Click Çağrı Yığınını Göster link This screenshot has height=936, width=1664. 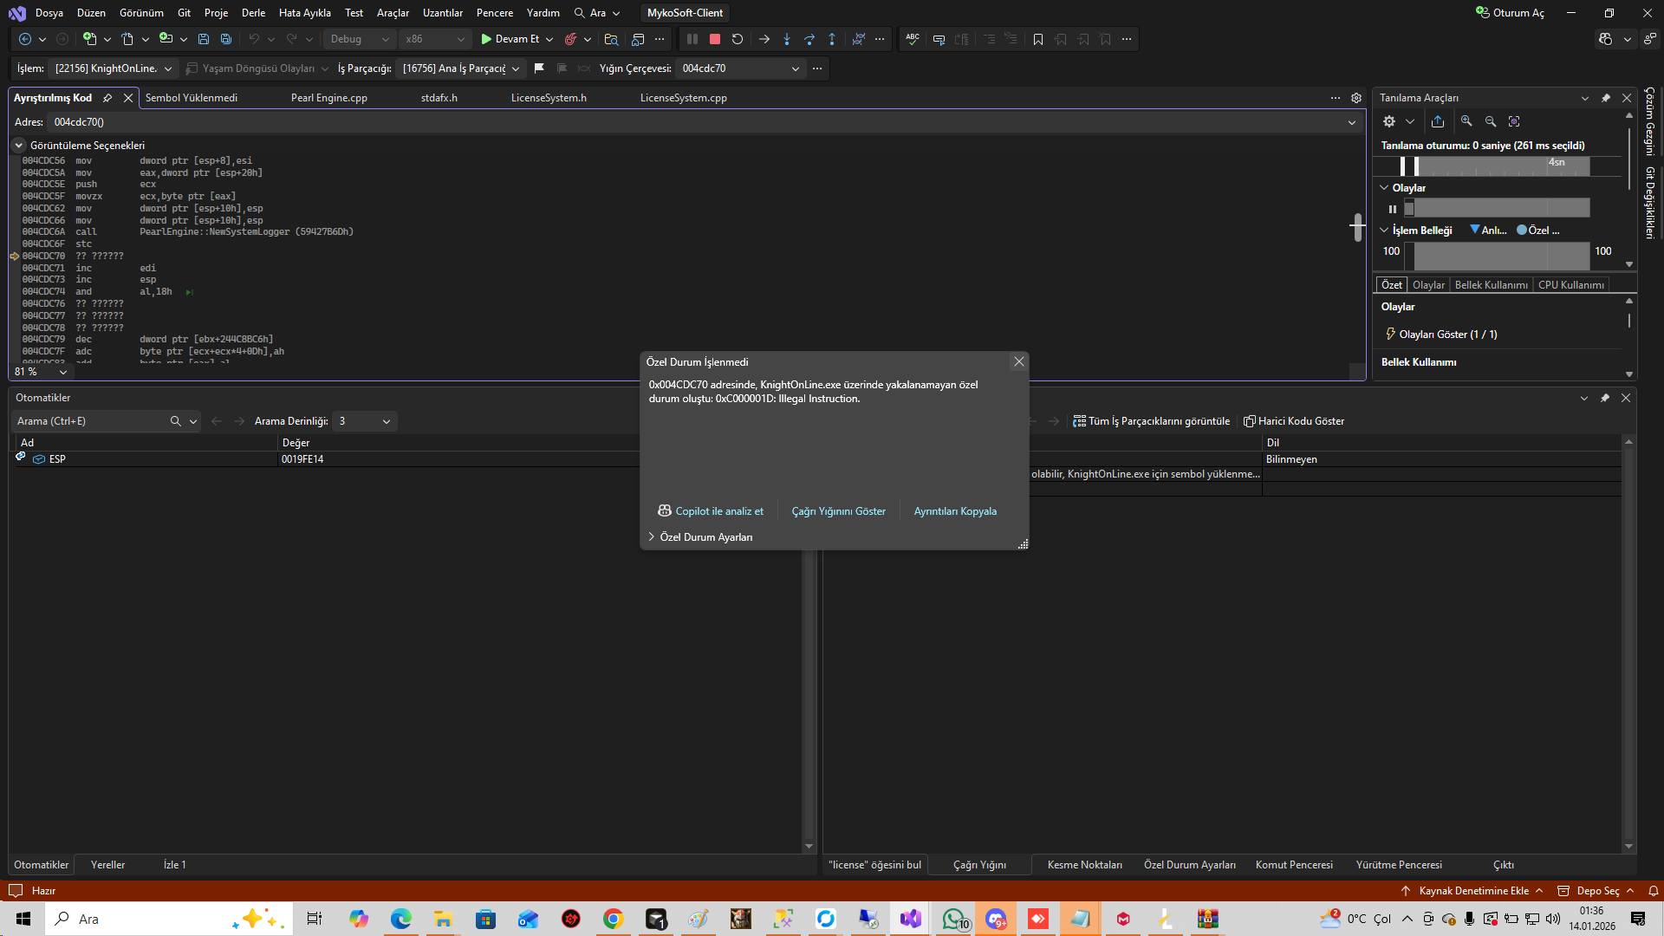(x=839, y=511)
